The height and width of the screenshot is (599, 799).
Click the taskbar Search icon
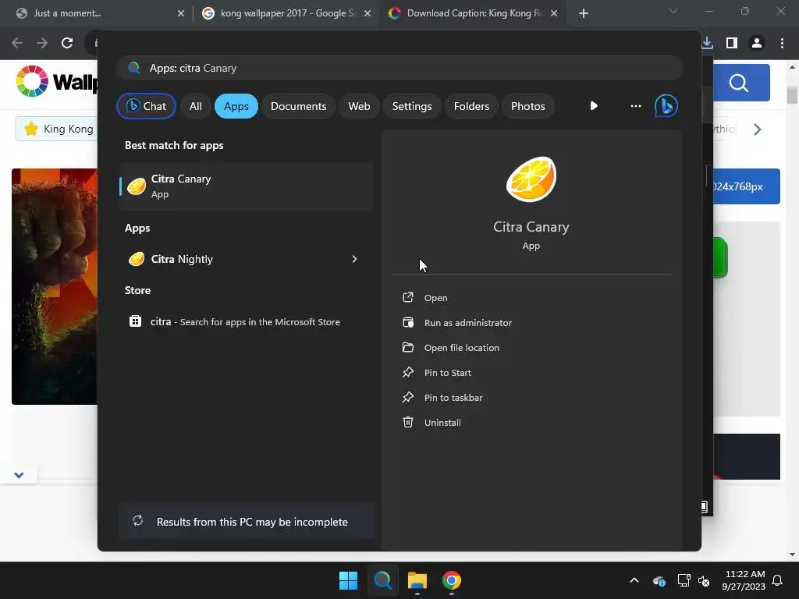tap(382, 580)
